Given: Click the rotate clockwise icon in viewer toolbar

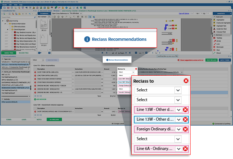Looking at the screenshot, I should 66,17.
